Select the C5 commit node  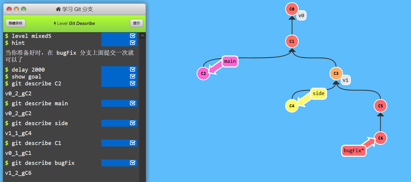click(x=380, y=106)
